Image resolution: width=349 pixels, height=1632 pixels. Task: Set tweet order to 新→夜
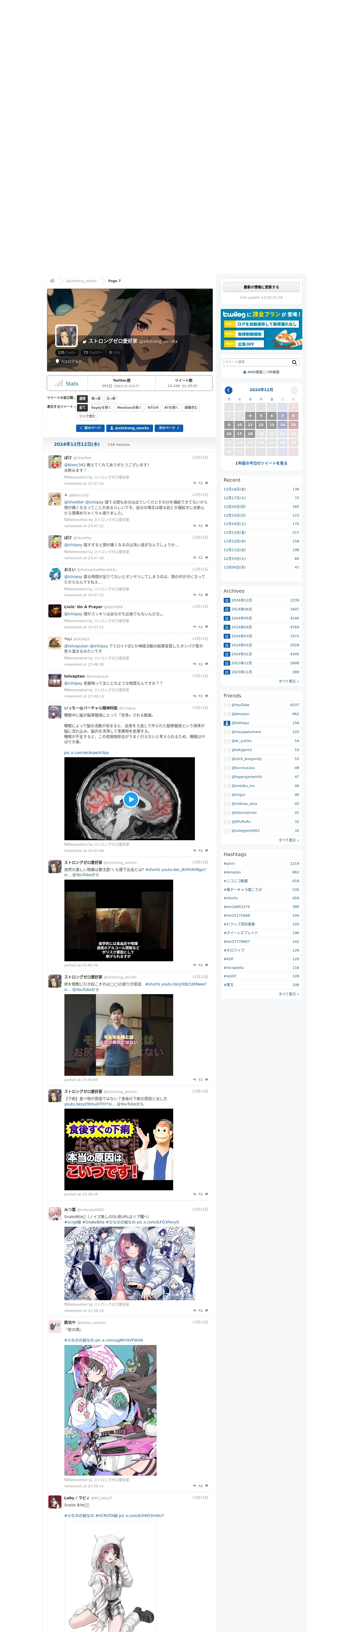click(x=96, y=398)
